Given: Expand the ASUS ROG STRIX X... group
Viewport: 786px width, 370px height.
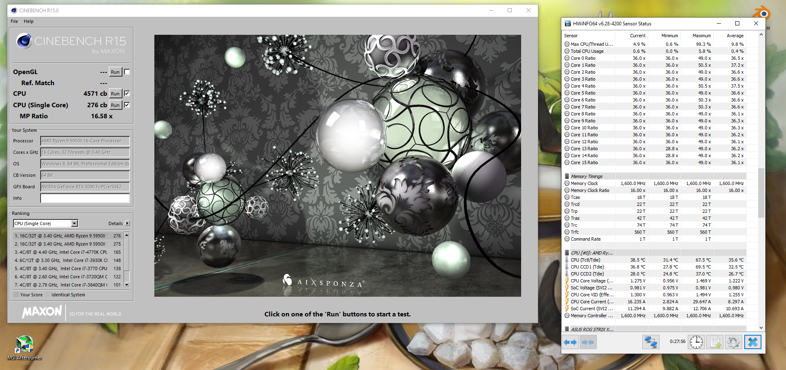Looking at the screenshot, I should (567, 329).
